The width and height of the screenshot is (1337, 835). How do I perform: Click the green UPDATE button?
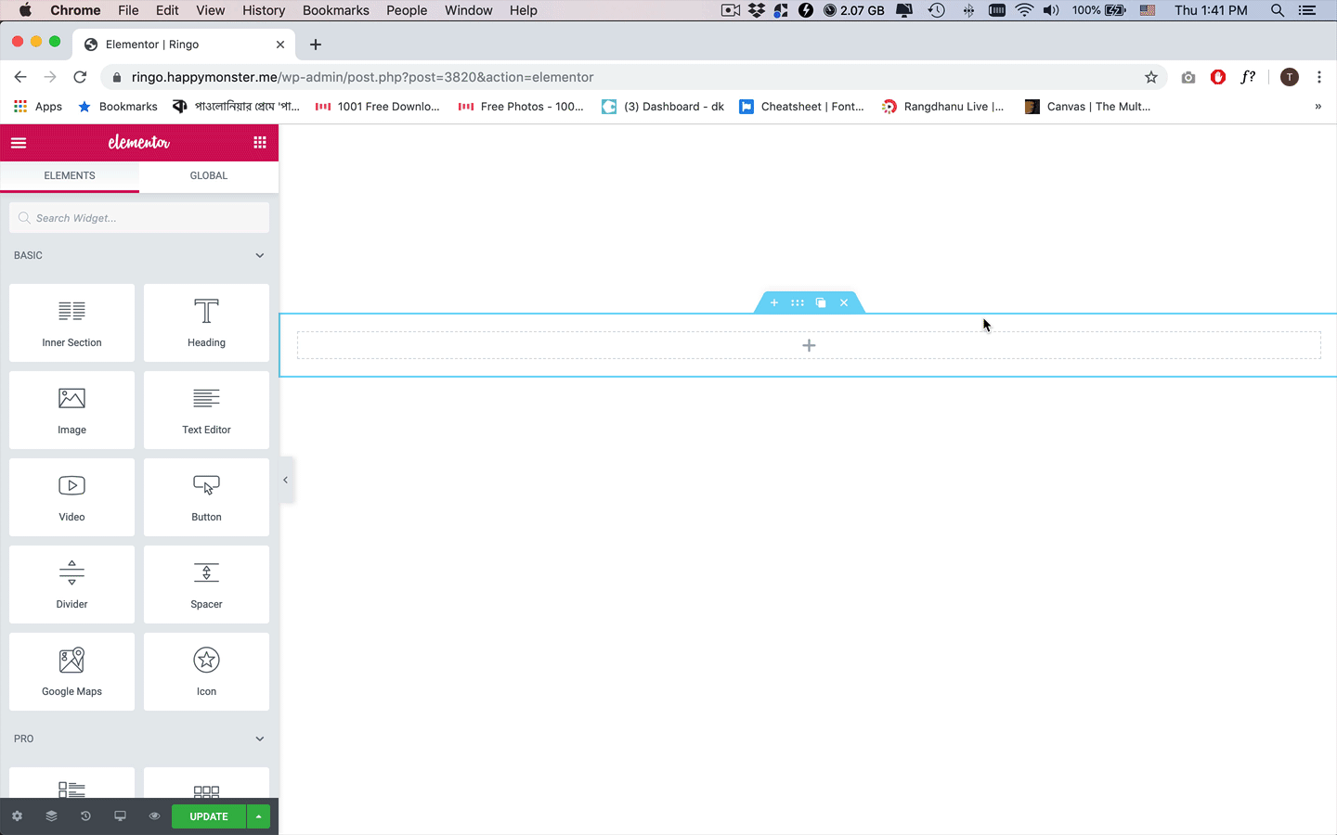coord(208,816)
